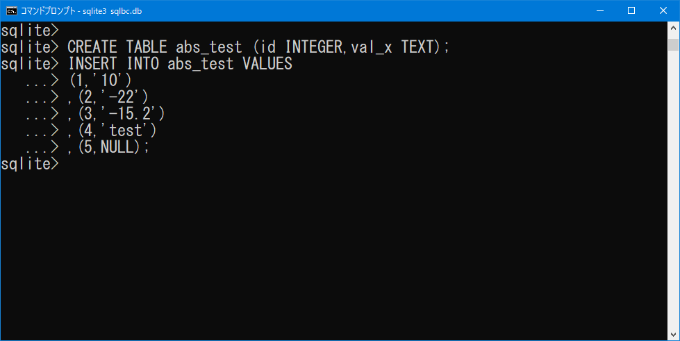Click the scrollbar down arrow

(673, 335)
